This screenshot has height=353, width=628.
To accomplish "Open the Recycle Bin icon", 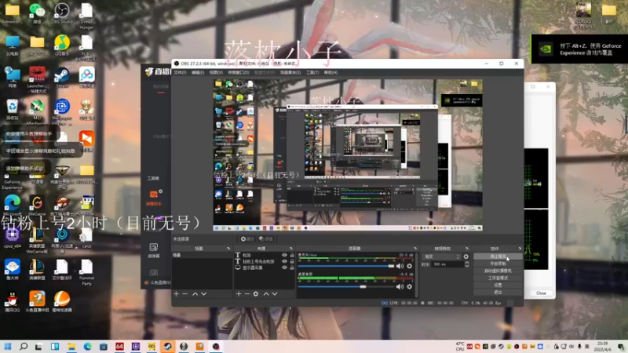I will point(12,109).
